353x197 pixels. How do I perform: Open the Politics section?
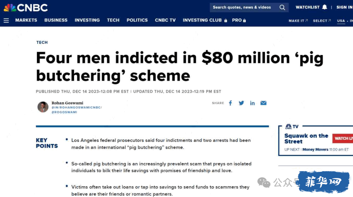(x=137, y=20)
